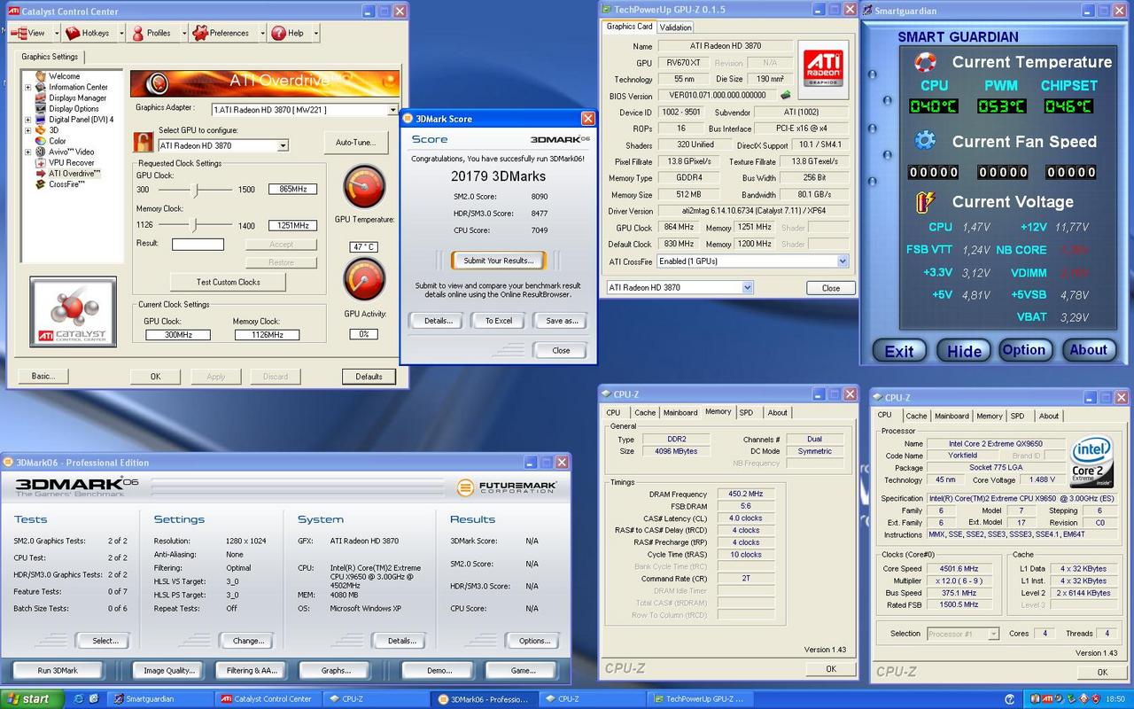Click the Hotkeys toolbar icon

pos(71,33)
